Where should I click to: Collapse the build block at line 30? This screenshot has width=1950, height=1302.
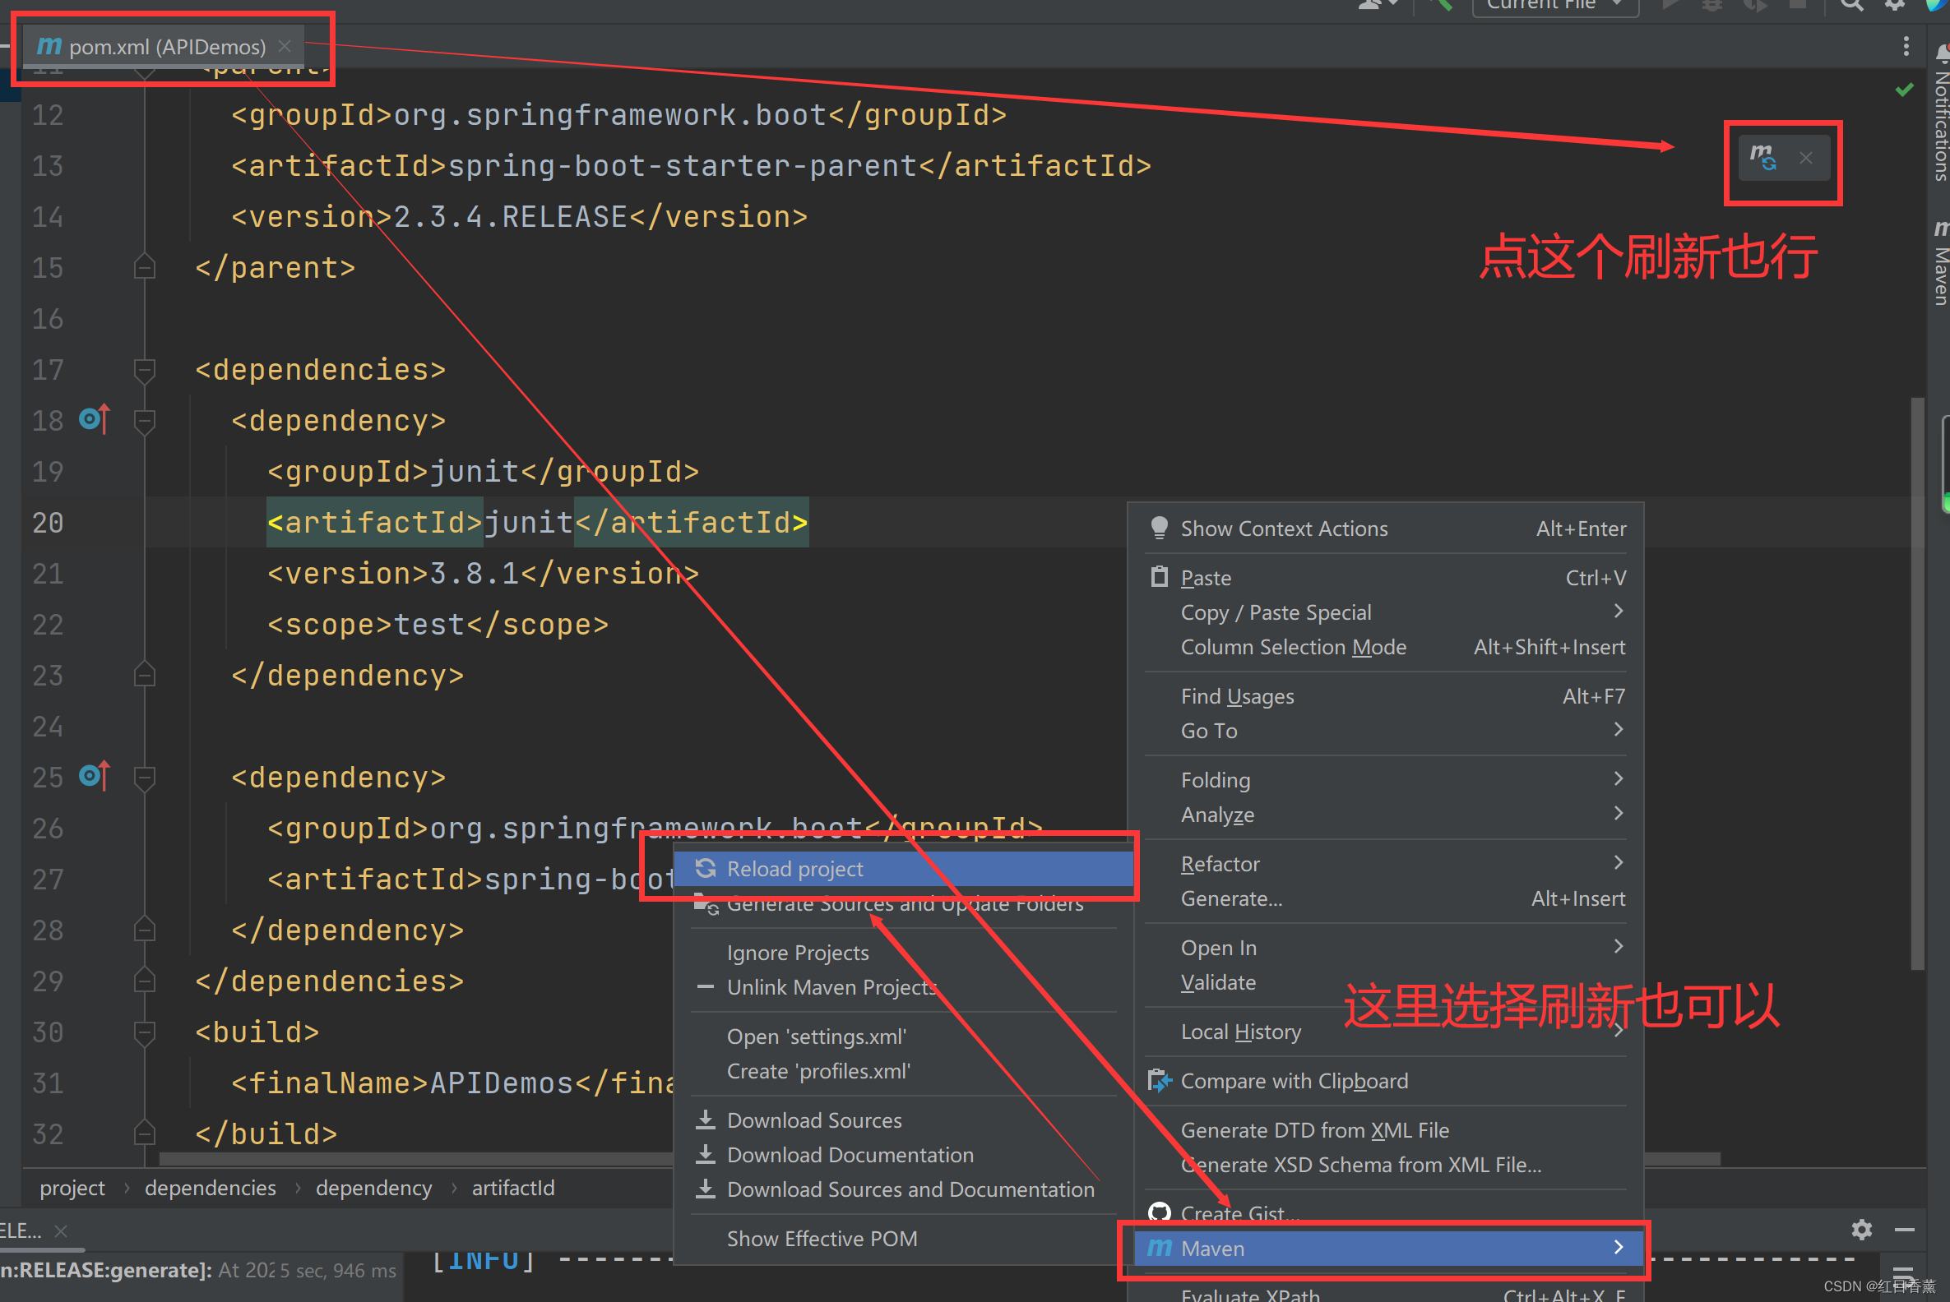coord(145,1032)
